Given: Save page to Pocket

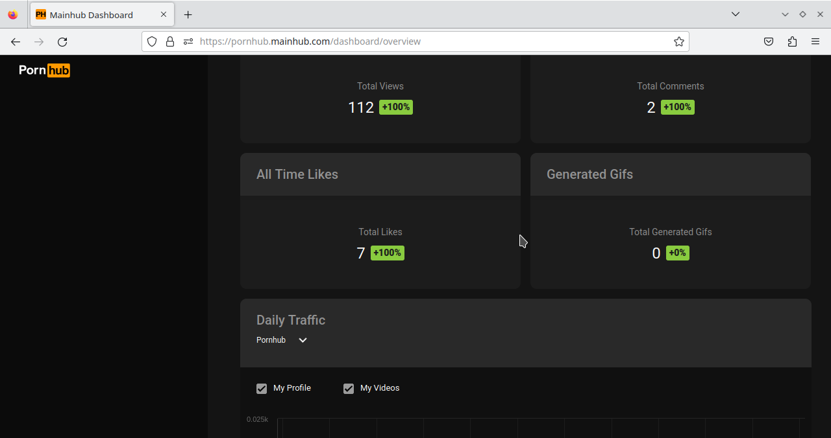Looking at the screenshot, I should [769, 41].
